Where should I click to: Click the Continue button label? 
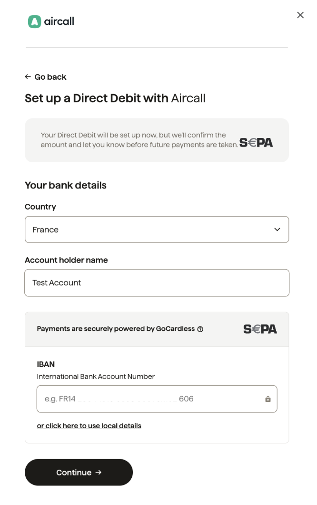click(74, 473)
